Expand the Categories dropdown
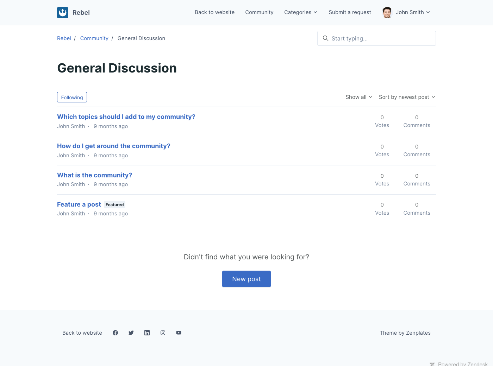 [300, 12]
